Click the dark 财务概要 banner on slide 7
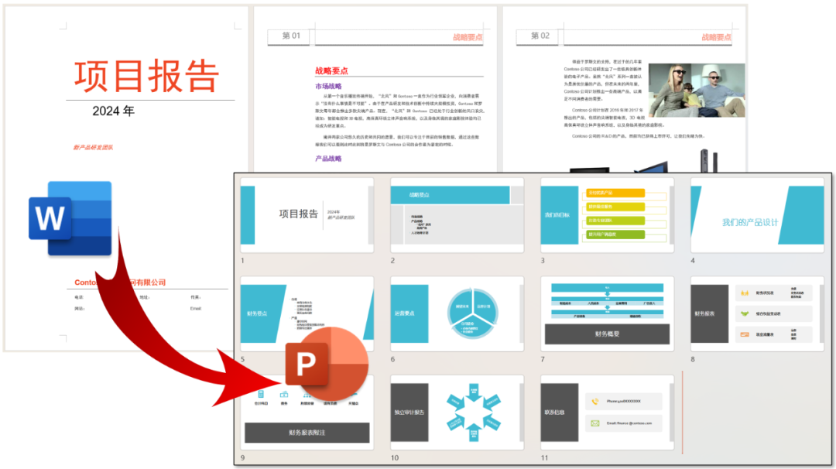The width and height of the screenshot is (836, 469). 608,334
